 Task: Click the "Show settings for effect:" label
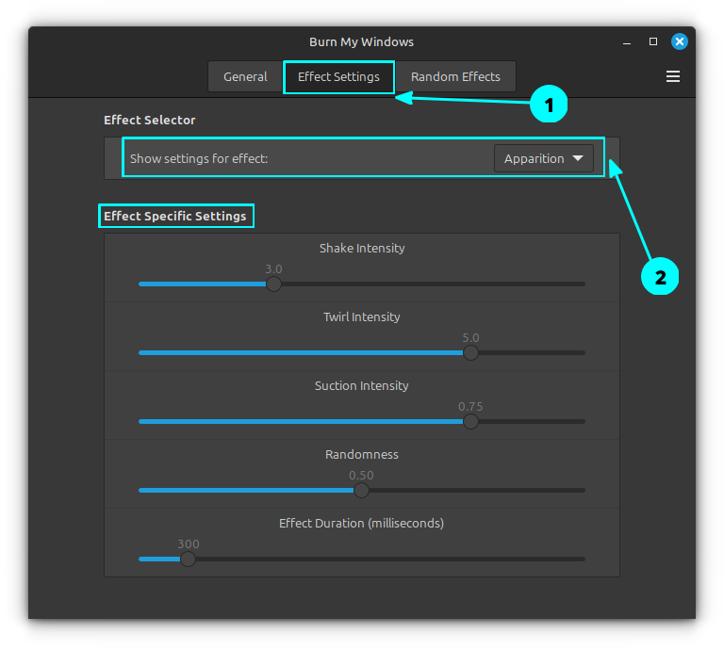point(199,158)
